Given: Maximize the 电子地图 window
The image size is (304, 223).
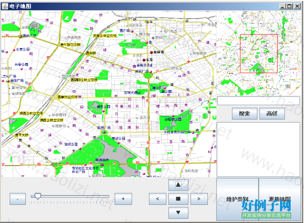Looking at the screenshot, I should (x=289, y=6).
